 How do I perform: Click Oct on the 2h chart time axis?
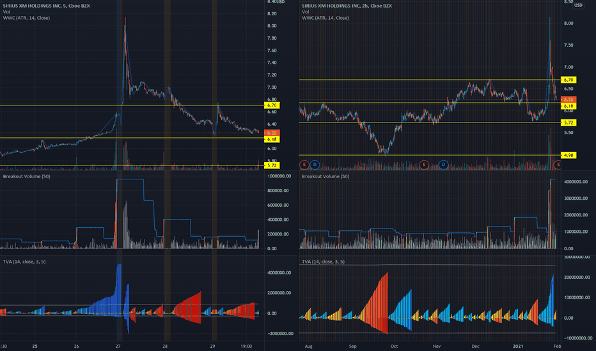pos(394,346)
